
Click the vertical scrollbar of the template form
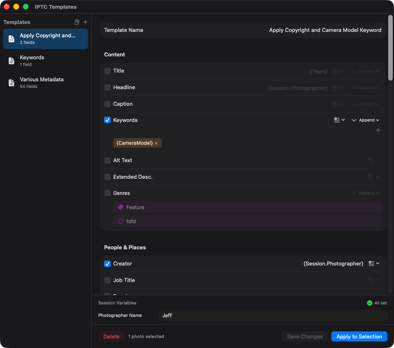pyautogui.click(x=390, y=48)
